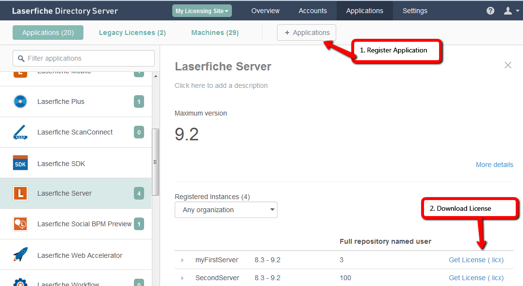Switch to Machines (29) tab

(215, 33)
